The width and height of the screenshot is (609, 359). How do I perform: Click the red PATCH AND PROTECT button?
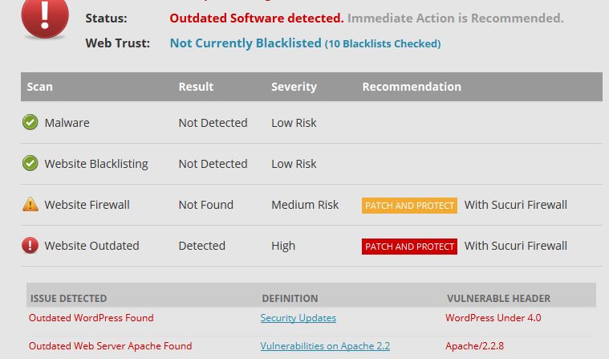point(409,247)
